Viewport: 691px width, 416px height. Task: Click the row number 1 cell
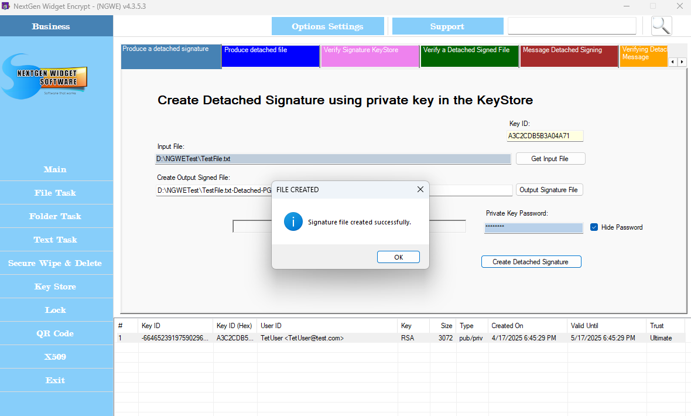126,338
